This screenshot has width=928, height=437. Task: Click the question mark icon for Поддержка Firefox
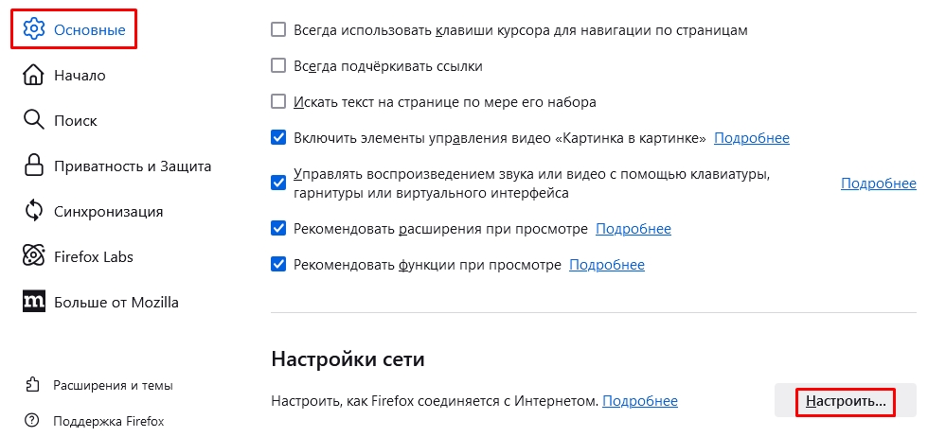pos(31,421)
